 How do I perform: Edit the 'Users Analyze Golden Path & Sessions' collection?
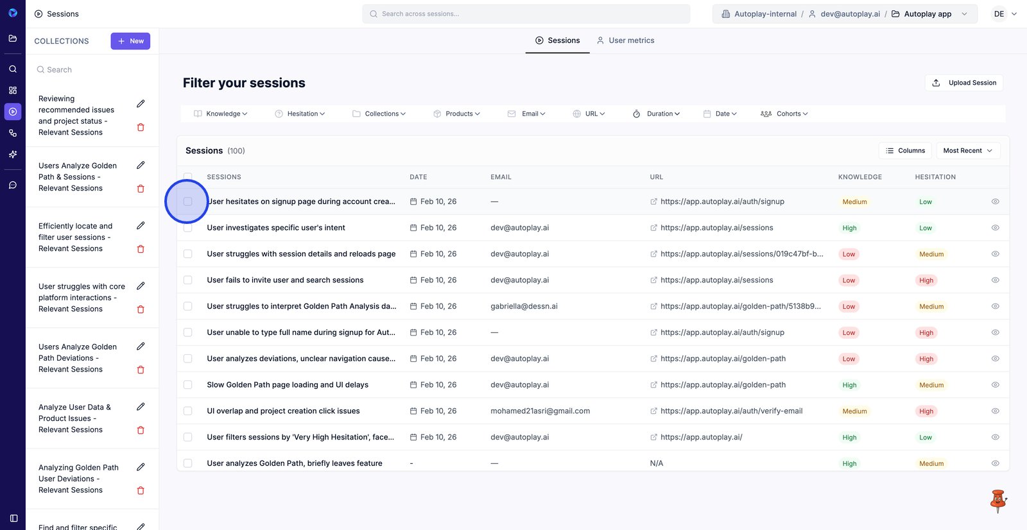pos(141,166)
